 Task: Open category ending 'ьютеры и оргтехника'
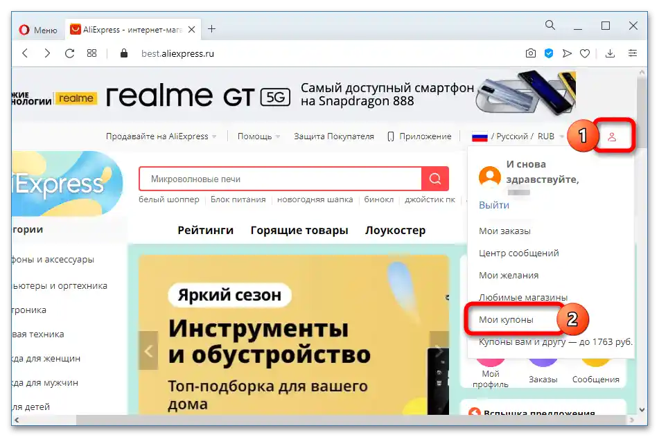(60, 286)
